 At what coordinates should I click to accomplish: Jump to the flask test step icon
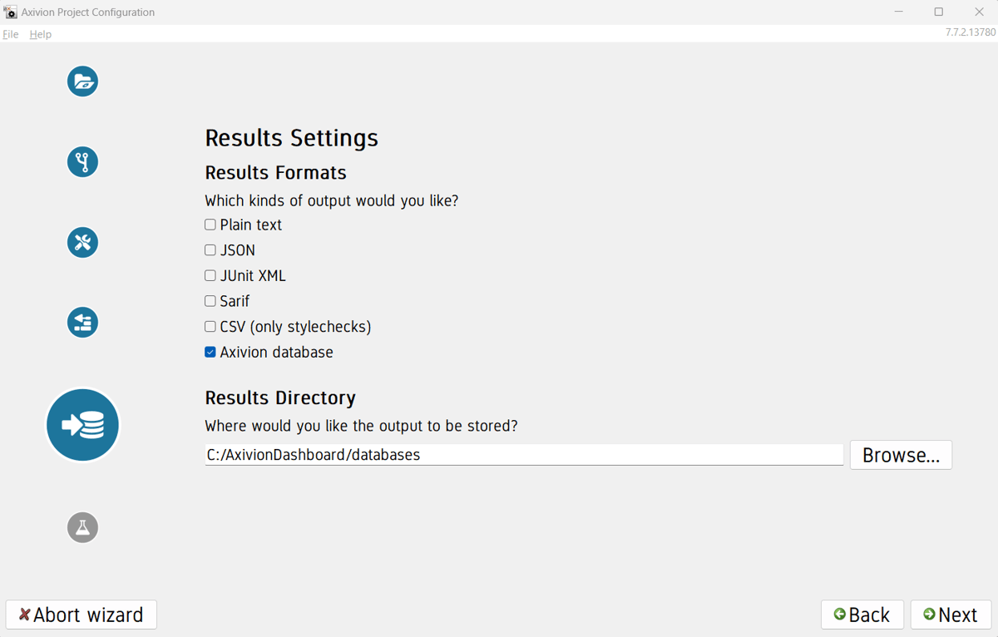click(x=82, y=527)
